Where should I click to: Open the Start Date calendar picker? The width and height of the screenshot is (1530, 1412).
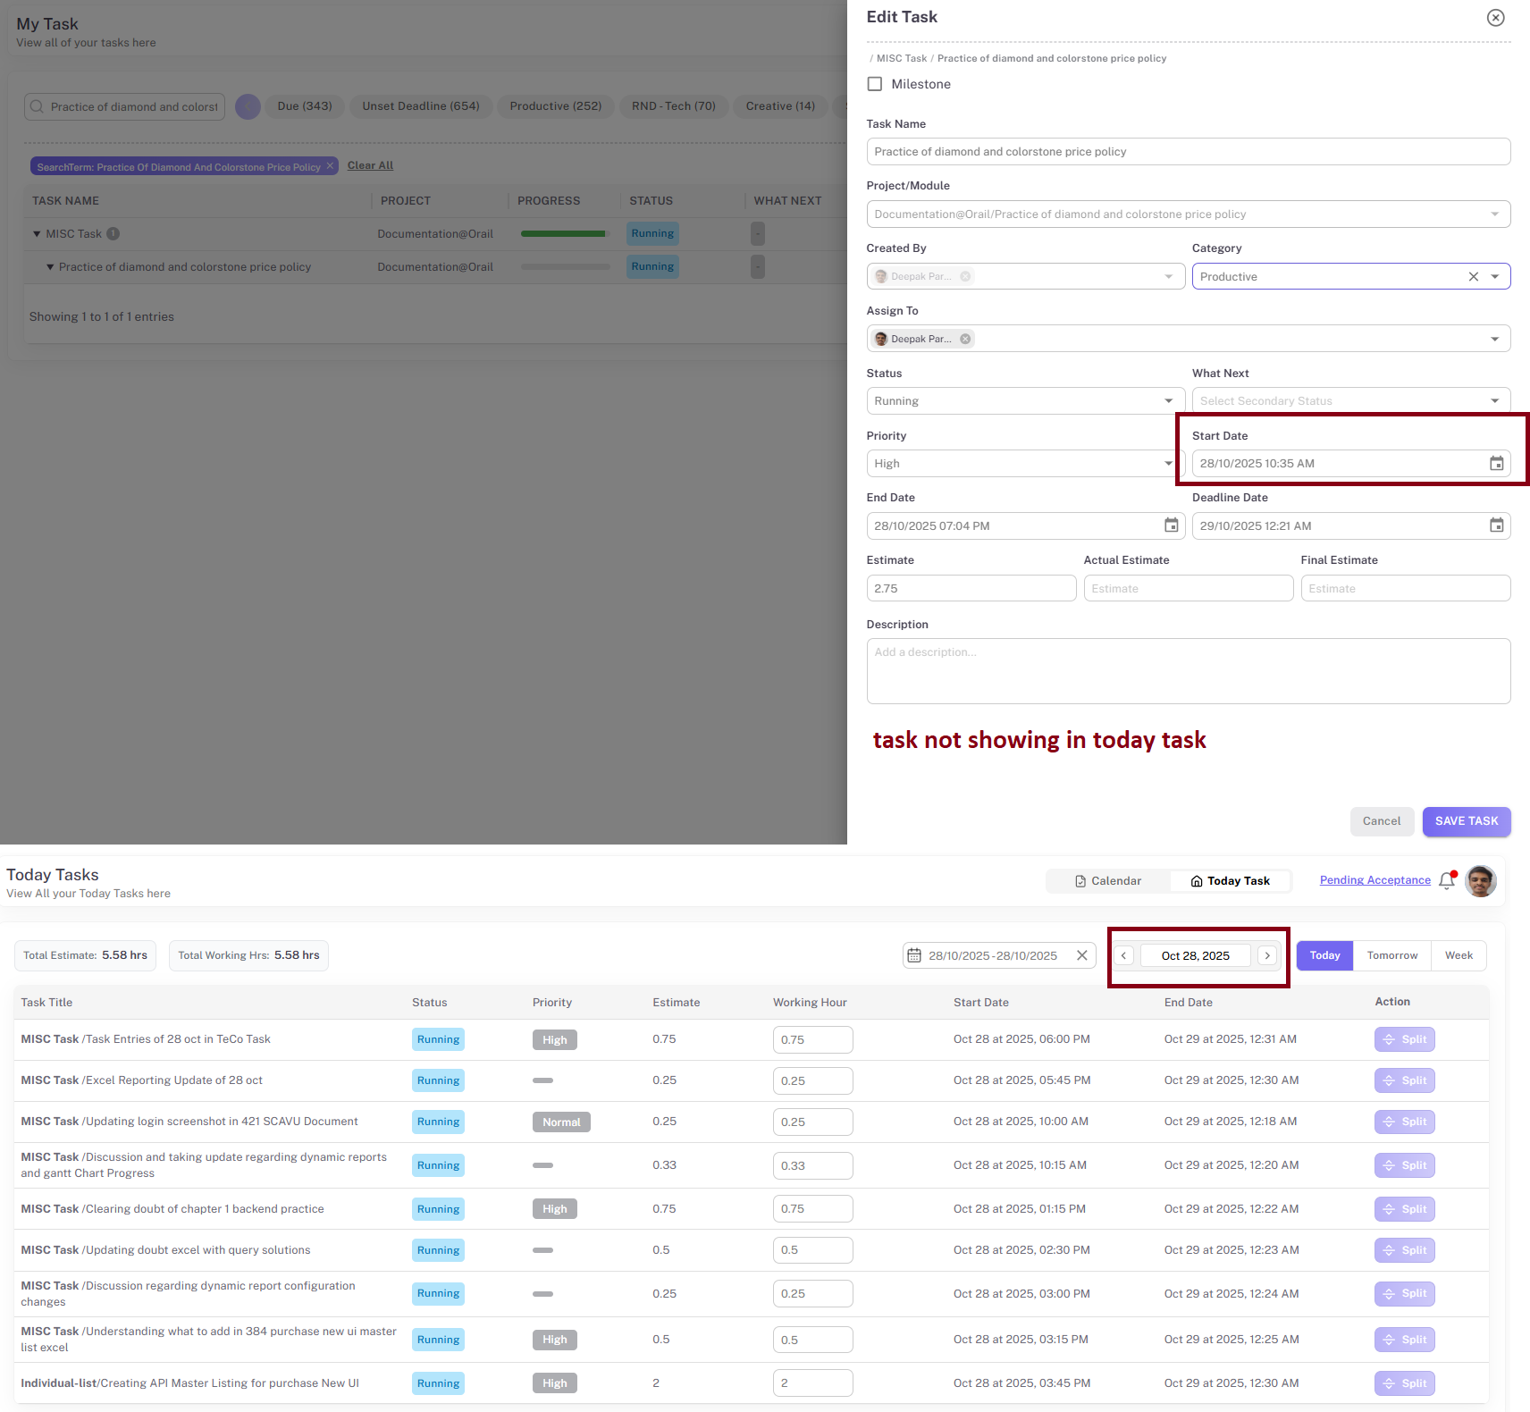pyautogui.click(x=1496, y=463)
